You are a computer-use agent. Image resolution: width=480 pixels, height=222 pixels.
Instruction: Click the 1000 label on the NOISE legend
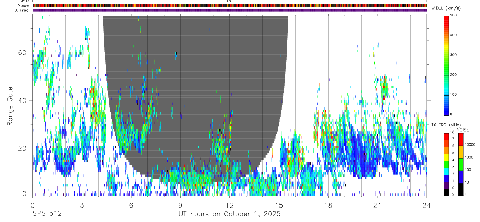[469, 157]
